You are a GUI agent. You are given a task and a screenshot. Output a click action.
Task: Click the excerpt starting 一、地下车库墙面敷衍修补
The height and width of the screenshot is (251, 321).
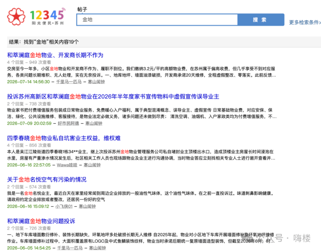point(141,238)
